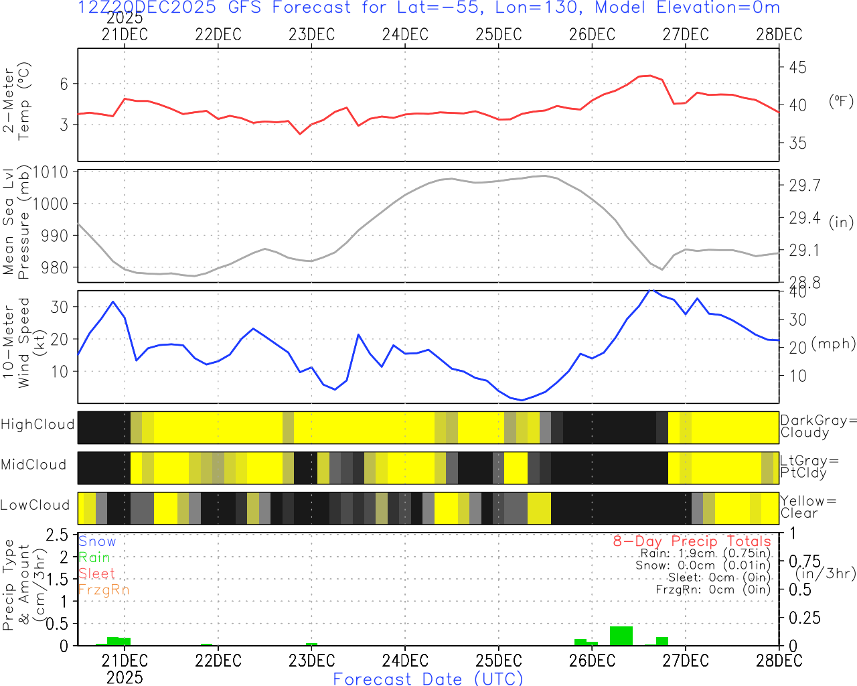Click the "DarkGray= Cloudy" cloud key
Image resolution: width=857 pixels, height=686 pixels.
tap(818, 427)
